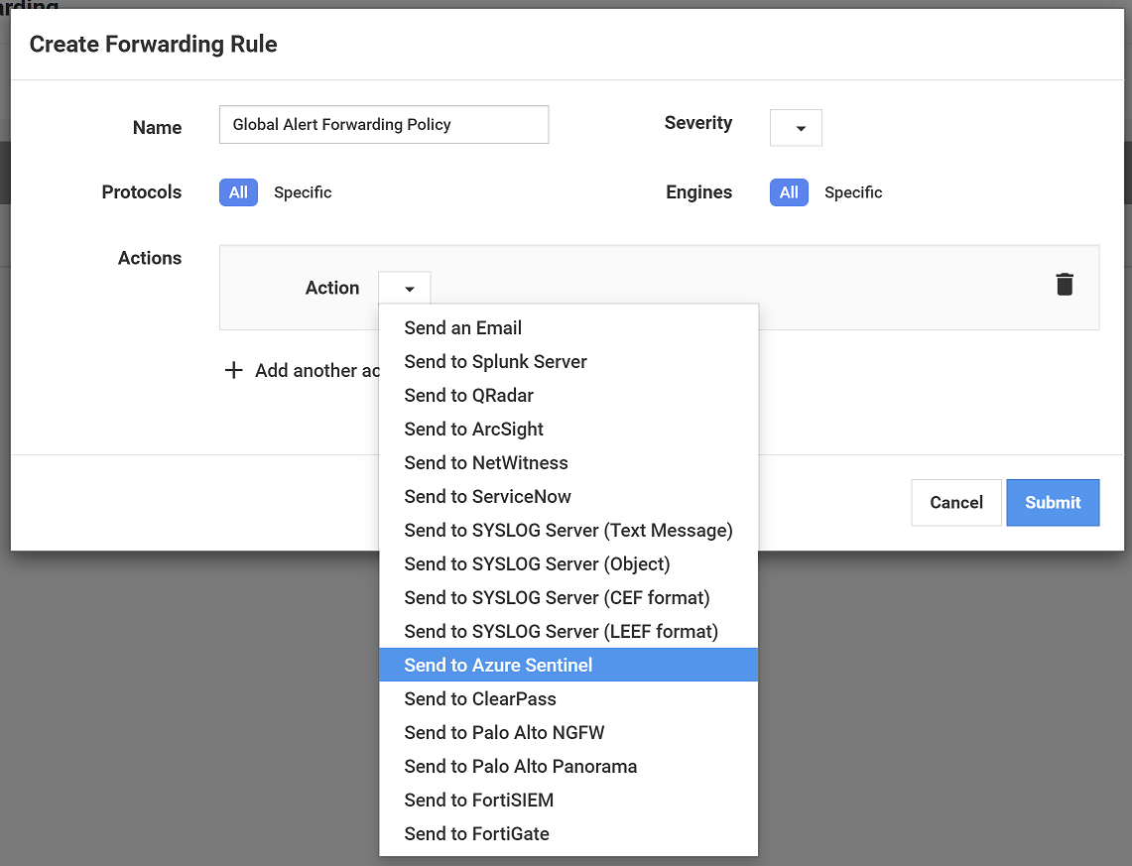This screenshot has width=1132, height=866.
Task: Choose Send to SYSLOG Server (CEF format)
Action: (x=557, y=597)
